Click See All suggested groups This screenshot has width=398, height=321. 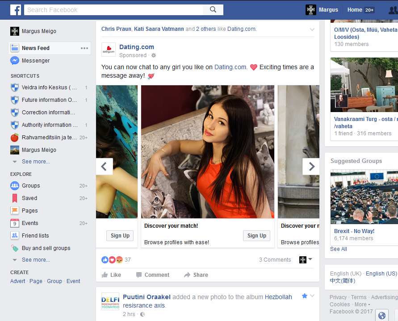point(338,249)
